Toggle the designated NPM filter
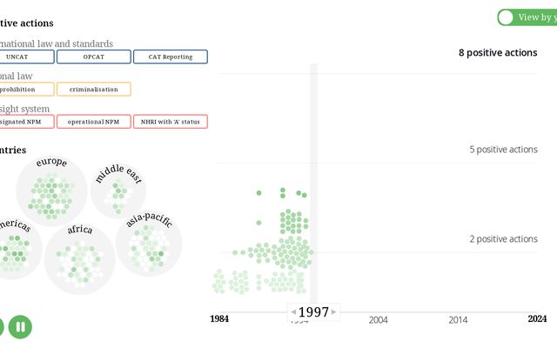The height and width of the screenshot is (348, 557). coord(25,122)
